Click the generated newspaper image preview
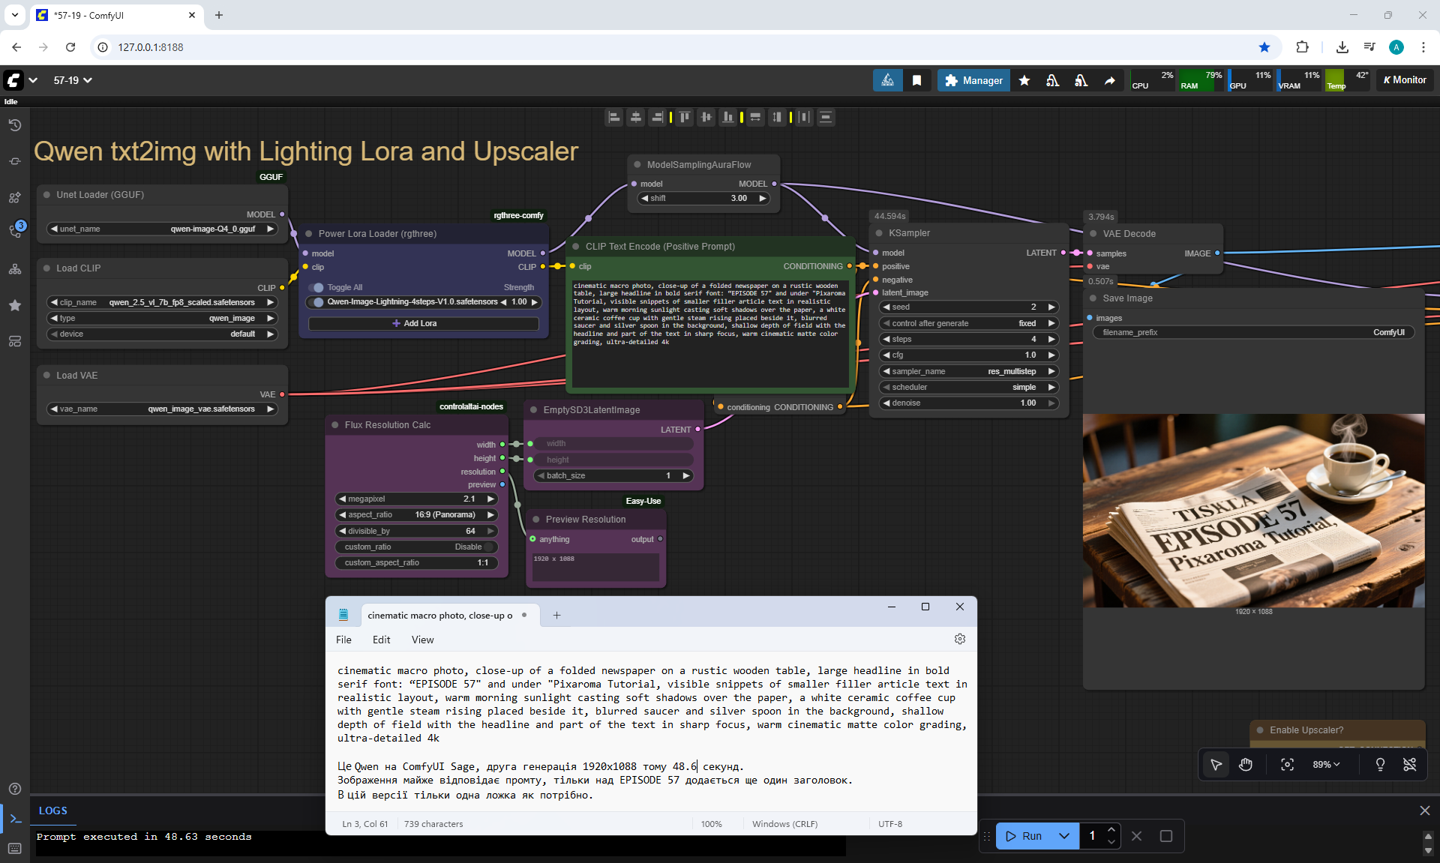Screen dimensions: 1440x863 pos(1252,510)
